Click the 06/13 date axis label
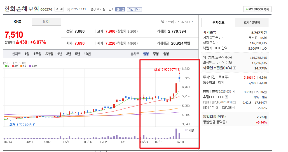 click(123, 142)
